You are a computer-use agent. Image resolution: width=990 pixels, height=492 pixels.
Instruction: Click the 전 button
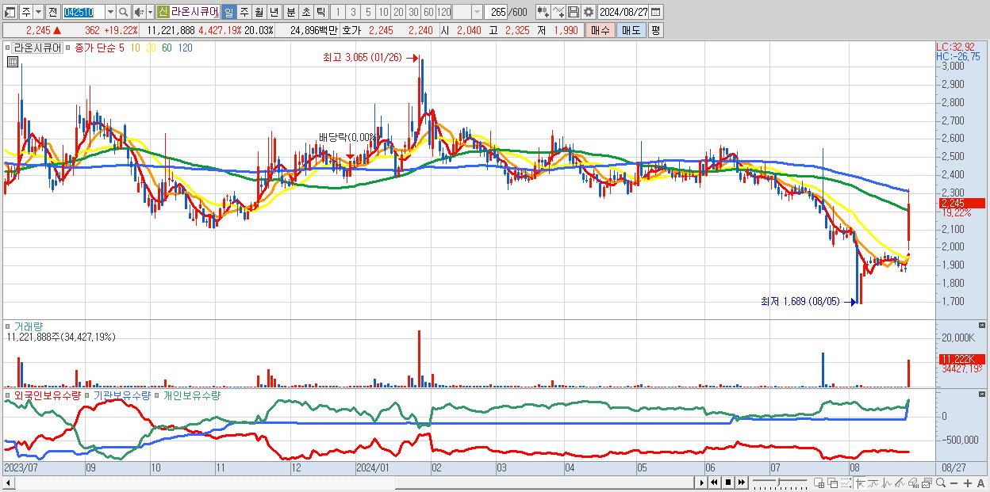[52, 12]
